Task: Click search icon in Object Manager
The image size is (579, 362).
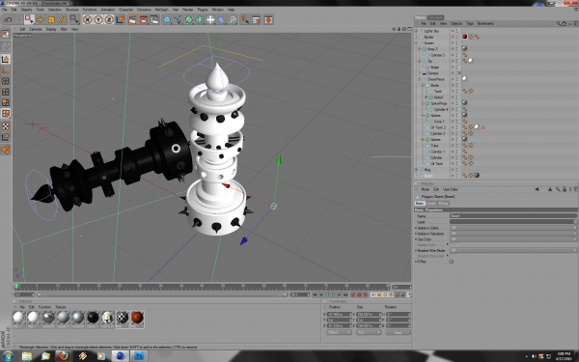Action: [x=559, y=23]
